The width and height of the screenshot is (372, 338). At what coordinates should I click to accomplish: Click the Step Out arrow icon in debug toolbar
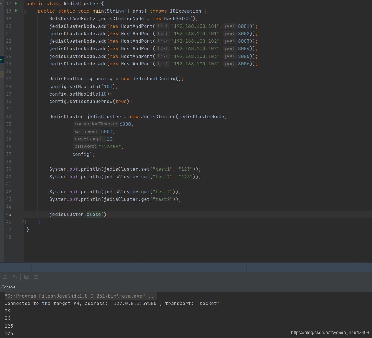(5, 277)
